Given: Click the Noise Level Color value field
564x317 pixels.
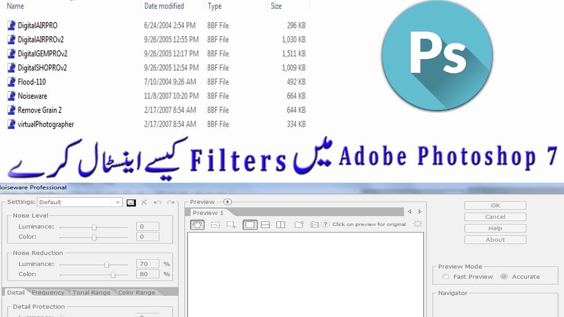Looking at the screenshot, I should [x=147, y=237].
